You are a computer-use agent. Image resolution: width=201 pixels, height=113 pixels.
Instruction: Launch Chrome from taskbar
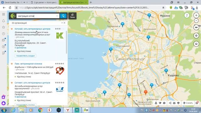click(41, 110)
